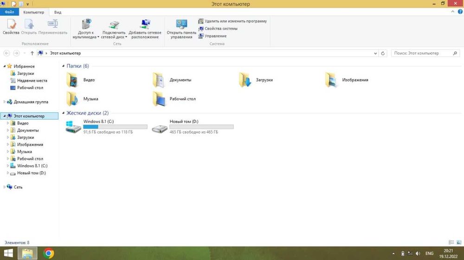Open Chrome from the taskbar
This screenshot has width=464, height=260.
[49, 253]
